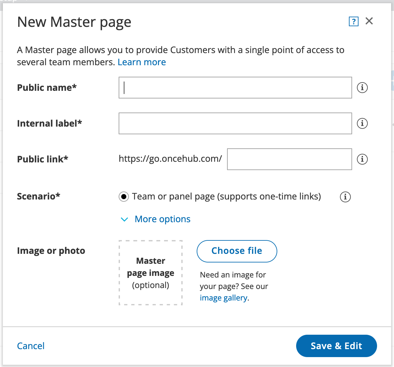Click the Public link URL input box

(289, 159)
